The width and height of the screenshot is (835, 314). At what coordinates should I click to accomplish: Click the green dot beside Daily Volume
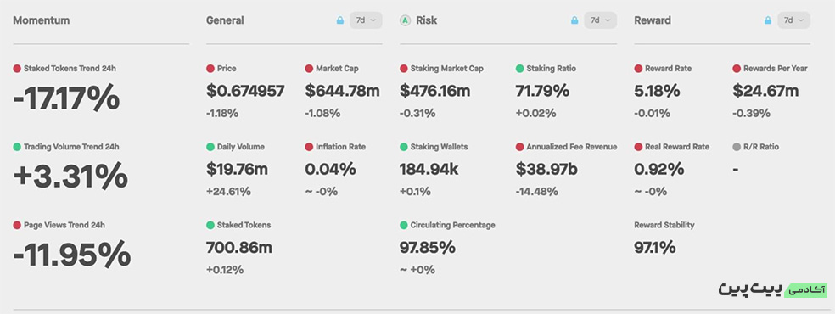coord(210,147)
